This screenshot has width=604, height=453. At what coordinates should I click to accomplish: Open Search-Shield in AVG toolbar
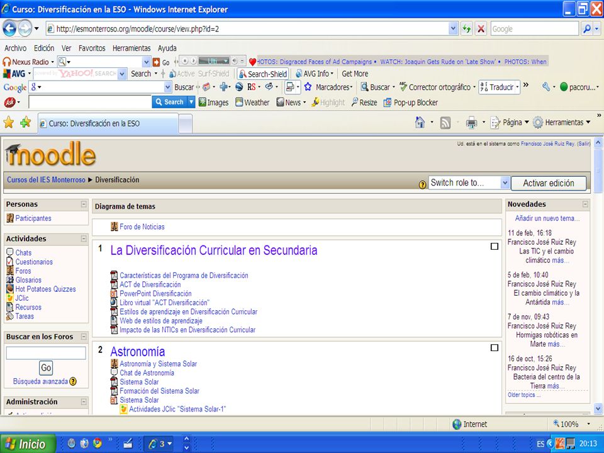coord(263,74)
